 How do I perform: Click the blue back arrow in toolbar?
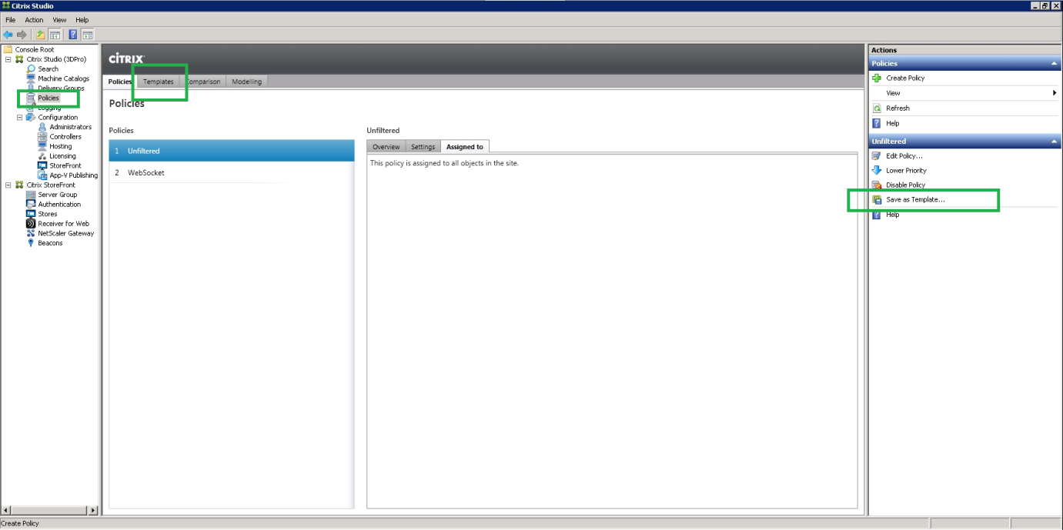coord(8,35)
